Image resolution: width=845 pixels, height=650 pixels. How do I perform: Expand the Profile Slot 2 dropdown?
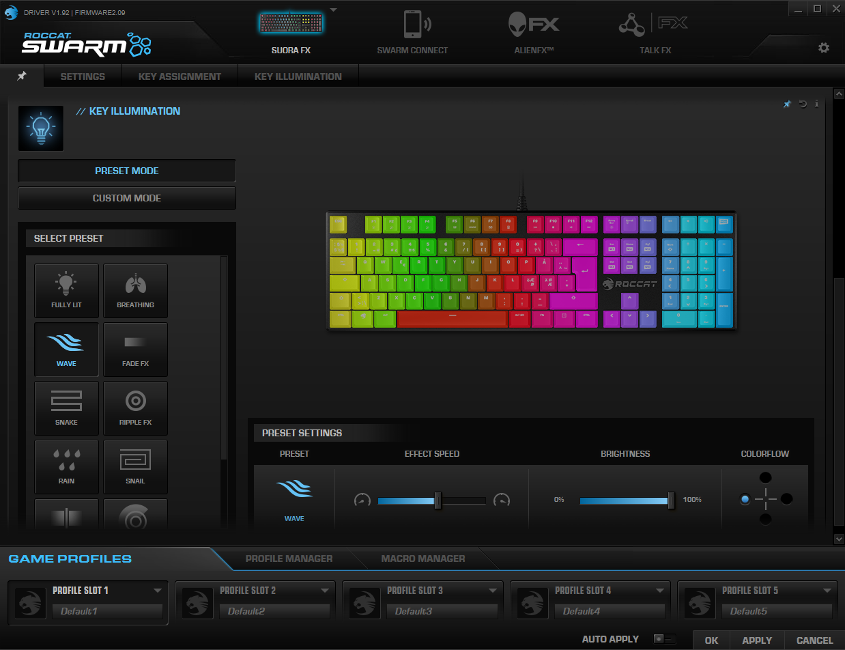pos(325,590)
